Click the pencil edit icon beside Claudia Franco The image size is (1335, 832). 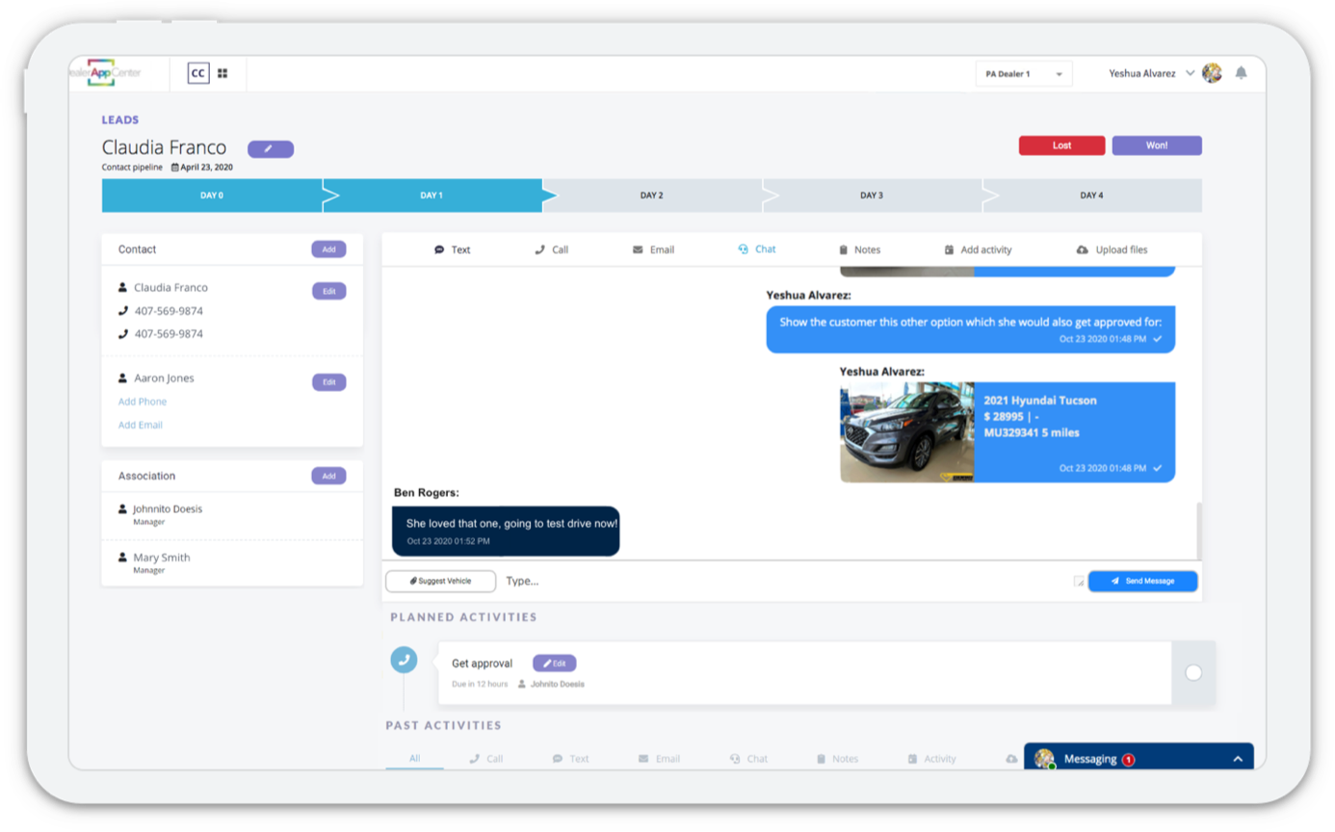tap(270, 149)
